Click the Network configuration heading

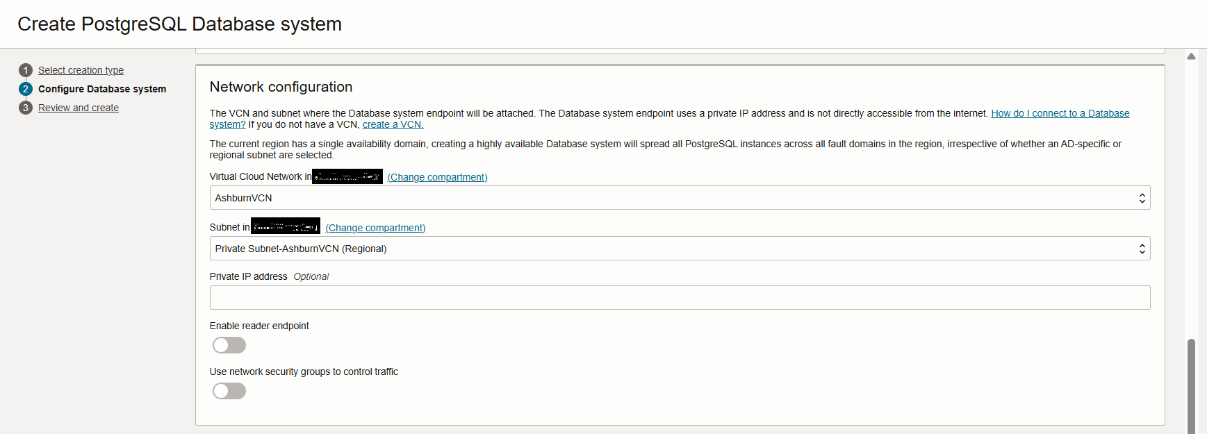click(x=281, y=87)
